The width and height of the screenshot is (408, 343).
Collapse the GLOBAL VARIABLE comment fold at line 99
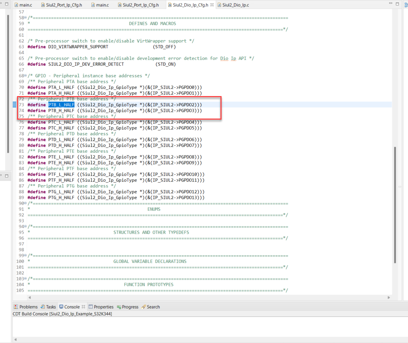[25, 255]
